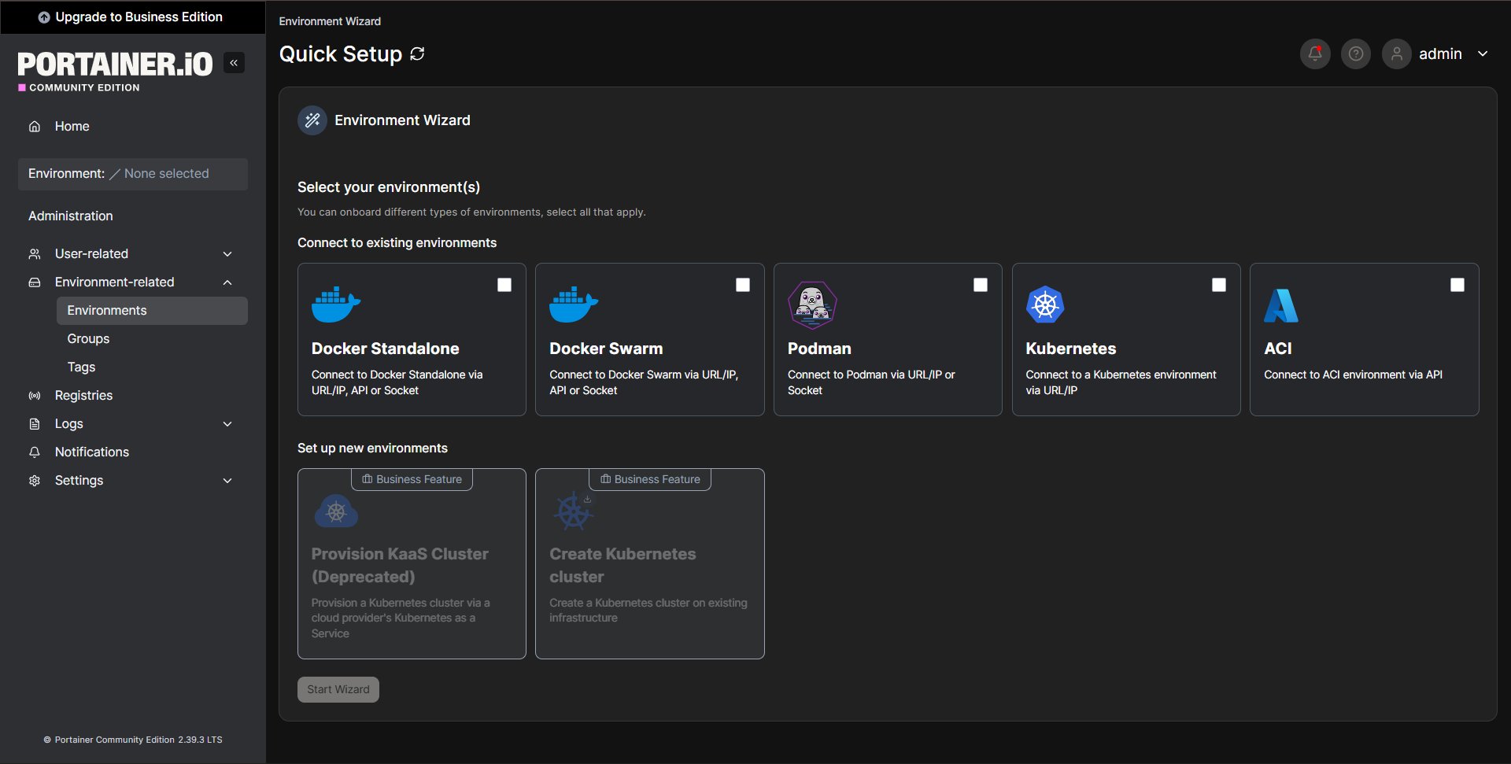Click the Logs document icon
Screen dimensions: 1511x764
[x=35, y=424]
